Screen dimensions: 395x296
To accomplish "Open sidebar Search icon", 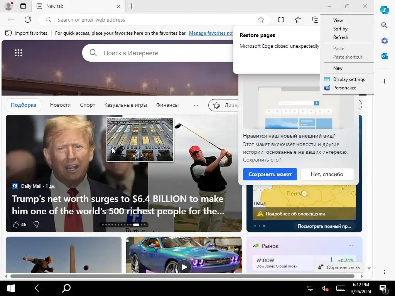I will tap(384, 25).
